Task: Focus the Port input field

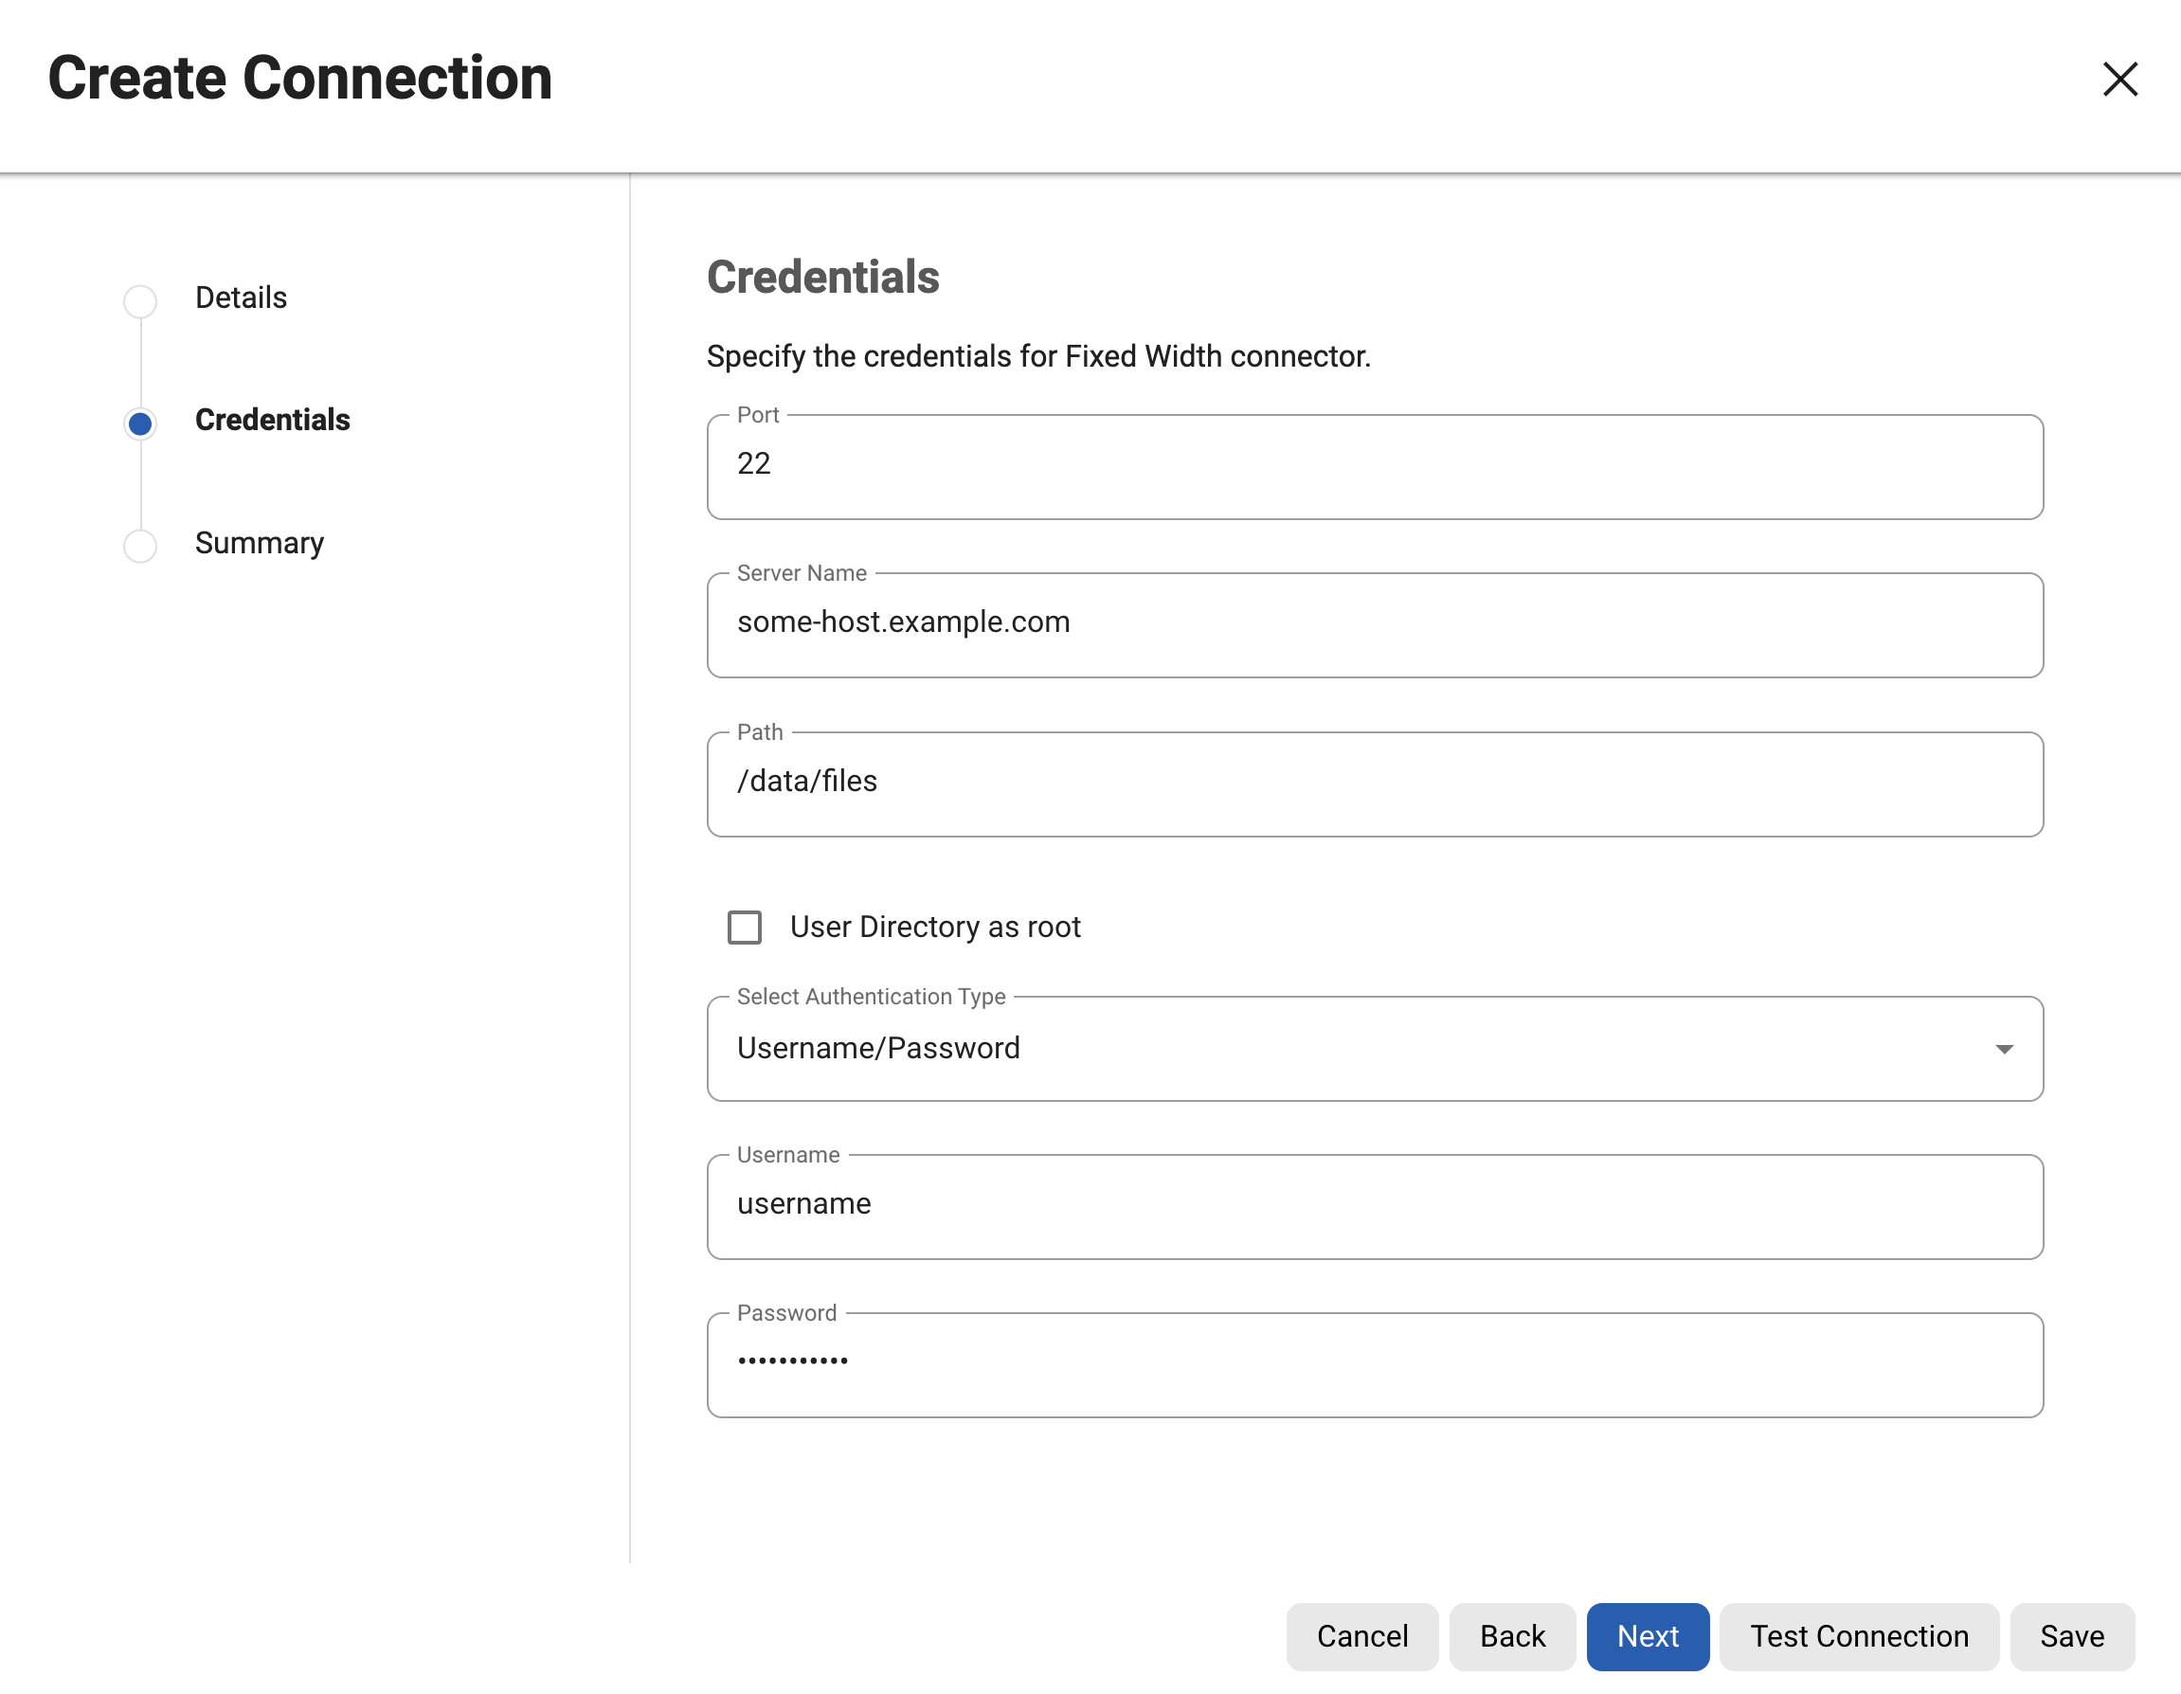Action: coord(1374,465)
